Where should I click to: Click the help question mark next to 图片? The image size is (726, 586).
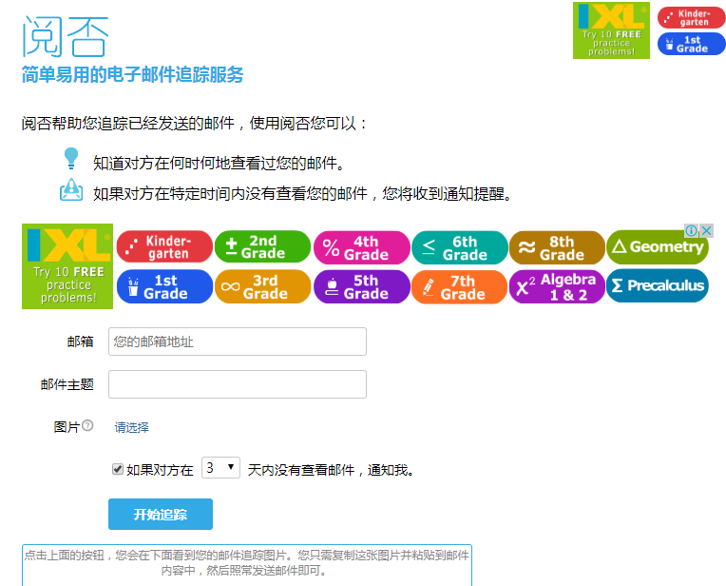coord(87,425)
